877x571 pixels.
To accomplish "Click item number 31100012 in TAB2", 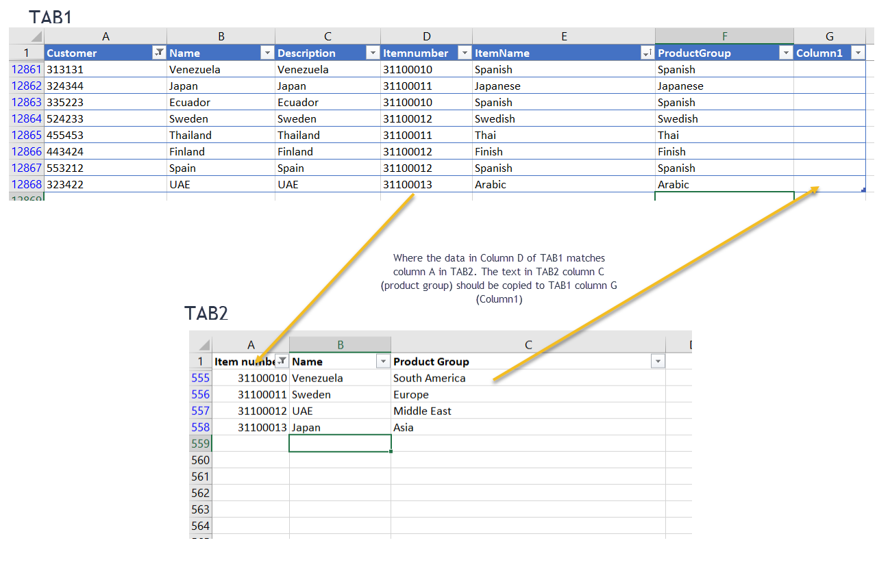I will point(251,411).
